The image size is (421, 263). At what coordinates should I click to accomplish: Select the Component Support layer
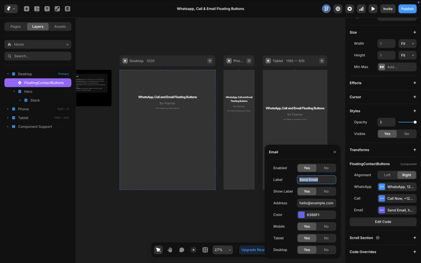tap(35, 126)
